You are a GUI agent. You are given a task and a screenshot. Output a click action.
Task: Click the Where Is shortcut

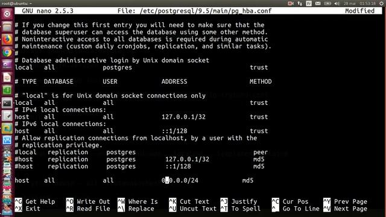138,201
